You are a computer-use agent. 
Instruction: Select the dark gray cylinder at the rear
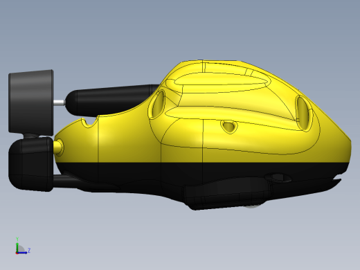[x=31, y=102]
